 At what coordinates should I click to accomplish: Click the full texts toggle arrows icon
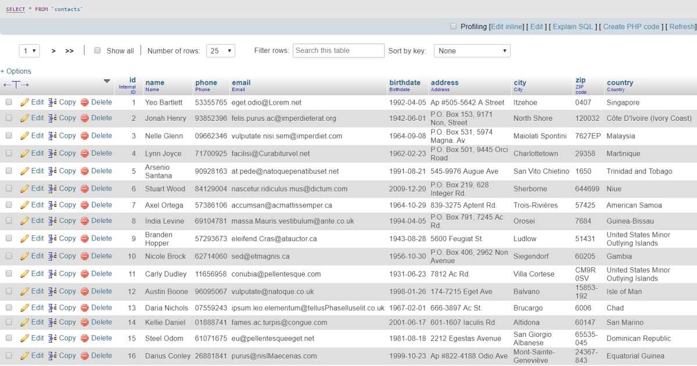[16, 85]
